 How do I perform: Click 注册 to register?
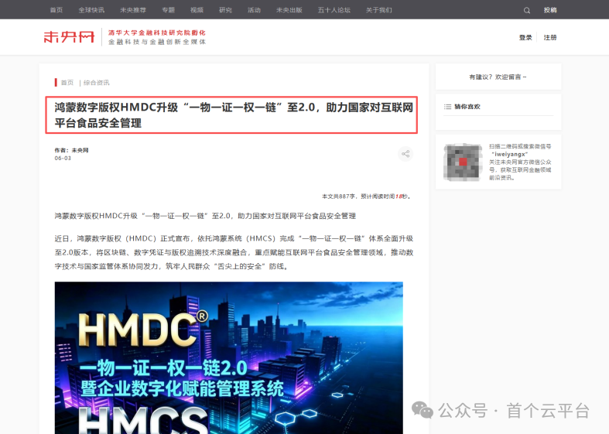tap(550, 38)
